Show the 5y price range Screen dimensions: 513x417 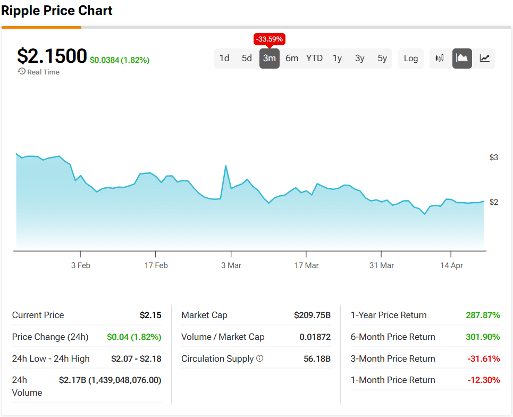pos(382,59)
